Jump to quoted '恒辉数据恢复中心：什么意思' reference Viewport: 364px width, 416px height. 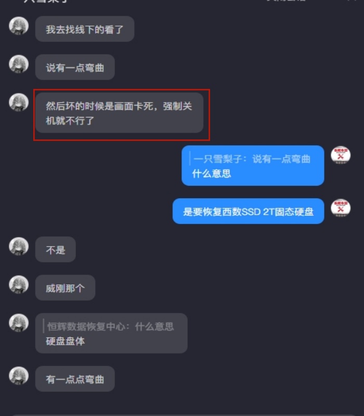(x=110, y=327)
